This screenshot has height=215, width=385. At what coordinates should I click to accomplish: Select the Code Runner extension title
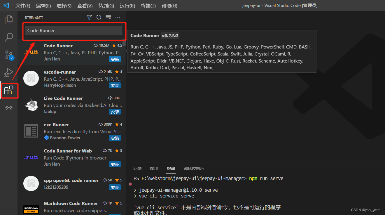[58, 46]
